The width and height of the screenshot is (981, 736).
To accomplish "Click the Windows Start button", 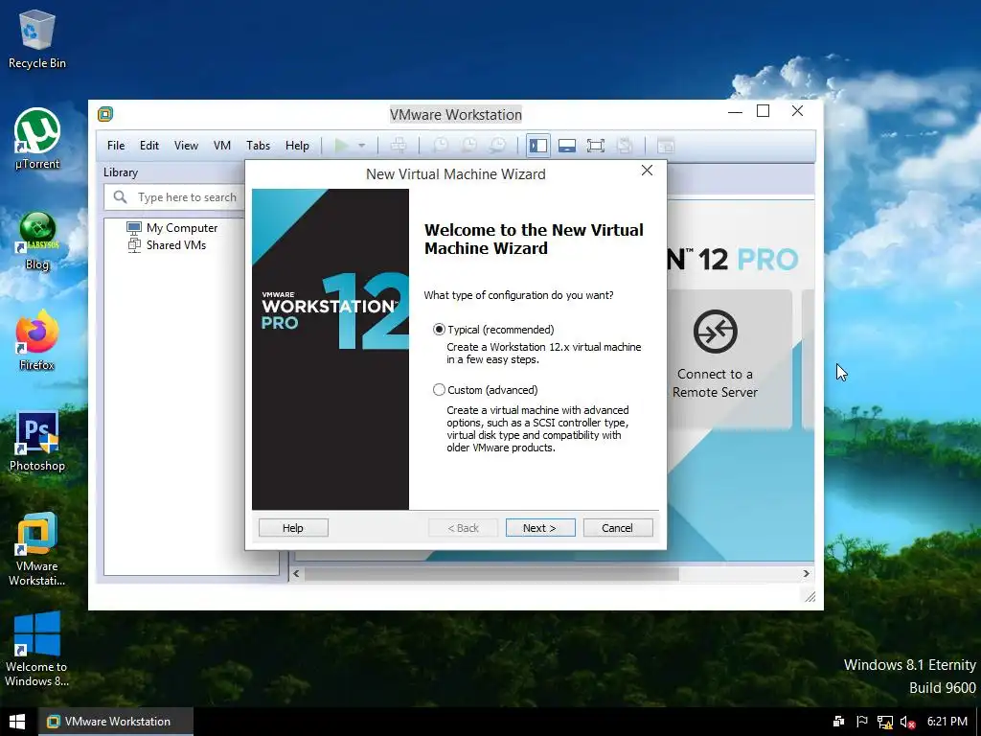I will click(x=17, y=722).
